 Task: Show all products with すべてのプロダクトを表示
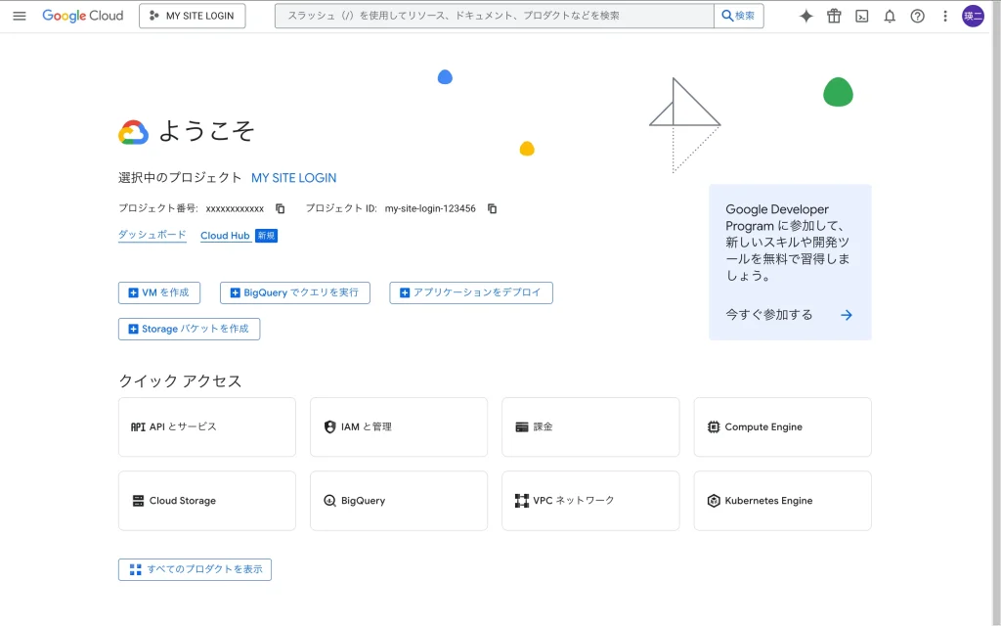[195, 569]
